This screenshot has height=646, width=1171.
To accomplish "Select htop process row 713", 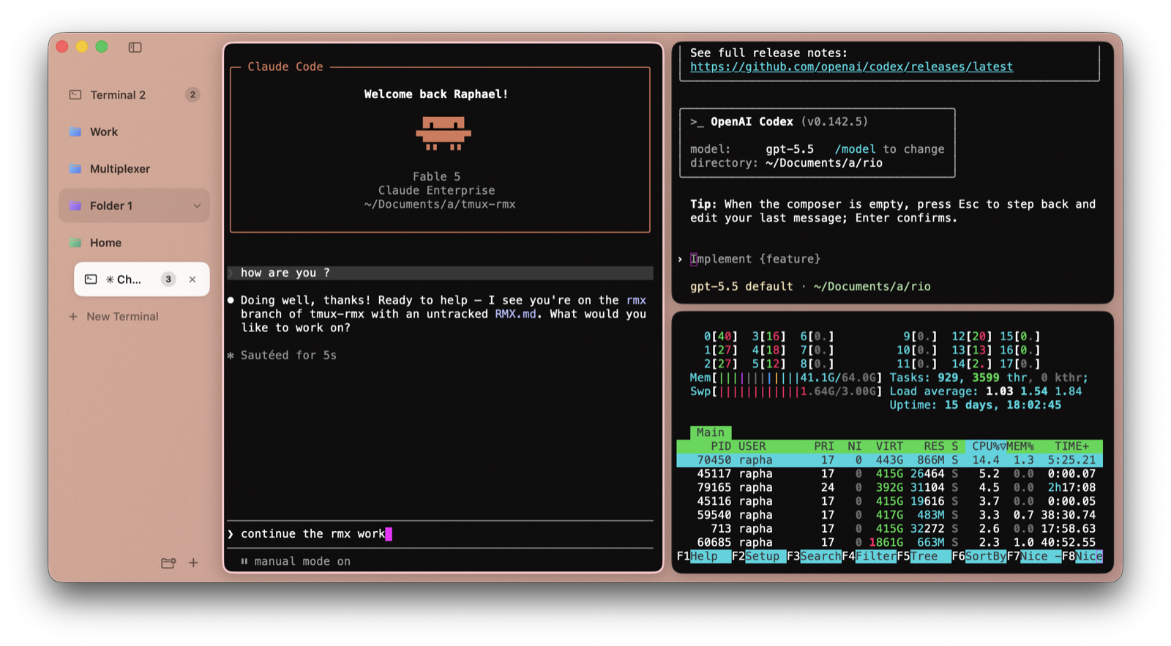I will [x=889, y=529].
